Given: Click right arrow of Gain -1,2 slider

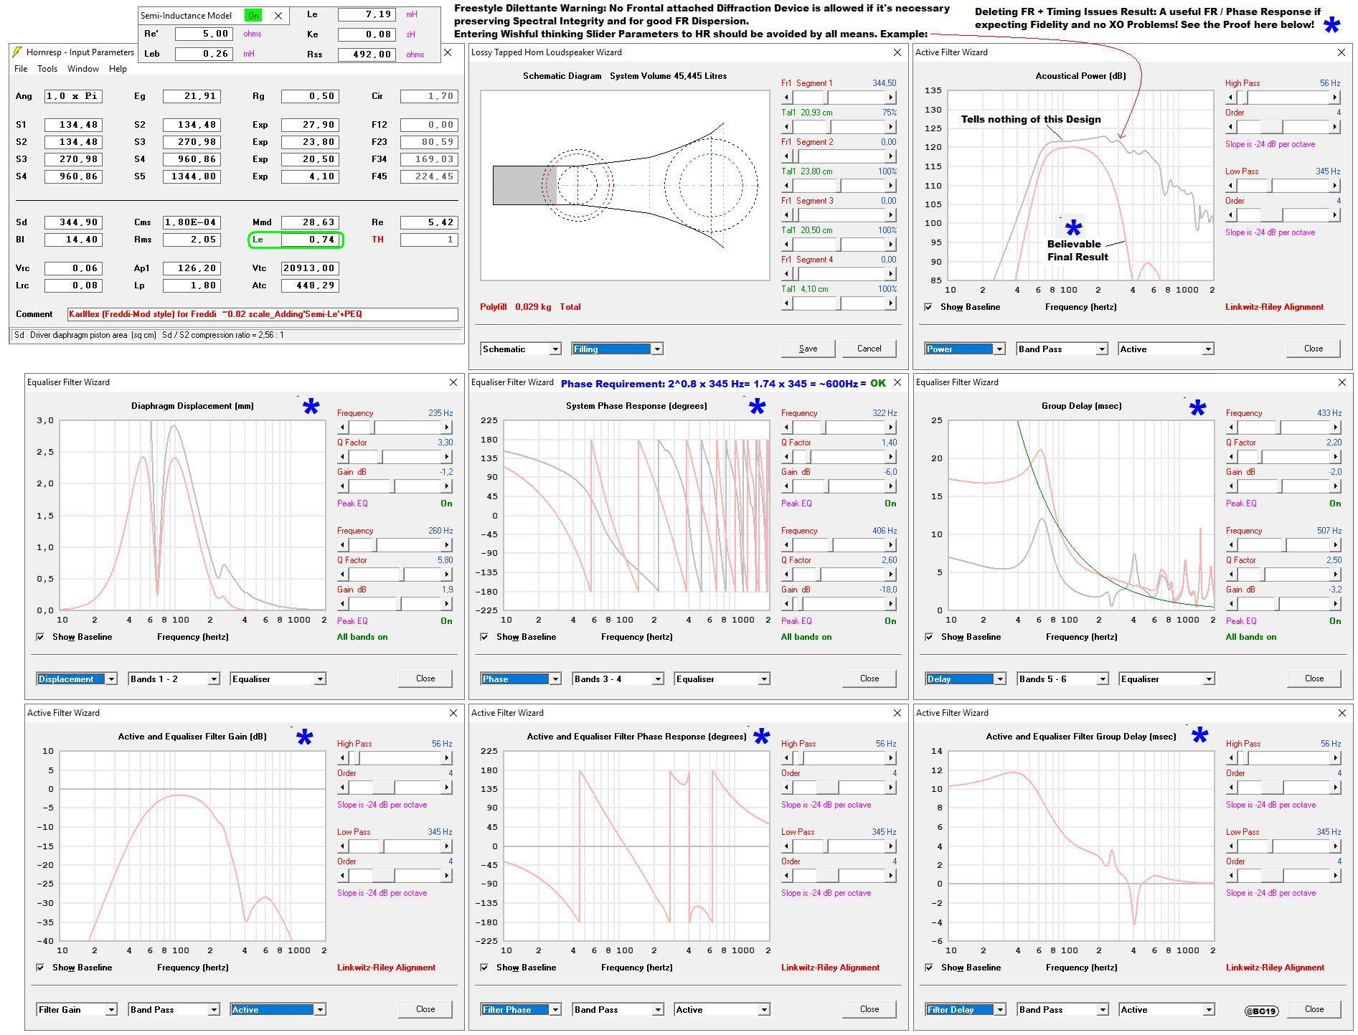Looking at the screenshot, I should point(446,486).
